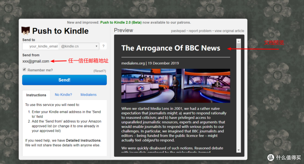Screen dimensions: 304x164
Task: Open the view original article link
Action: pos(229,31)
